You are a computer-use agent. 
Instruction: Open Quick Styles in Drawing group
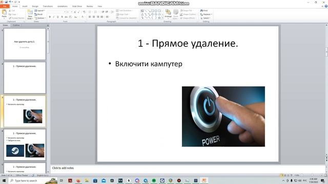(176, 14)
